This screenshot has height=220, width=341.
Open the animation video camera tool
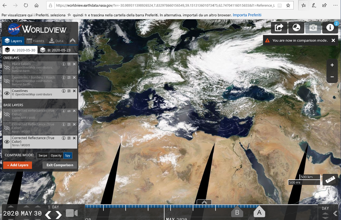[72, 213]
